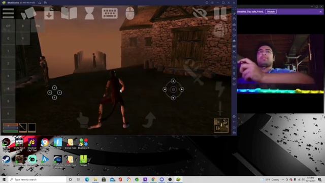This screenshot has height=183, width=325.
Task: Tap the crossed swords attack icon
Action: (x=193, y=72)
